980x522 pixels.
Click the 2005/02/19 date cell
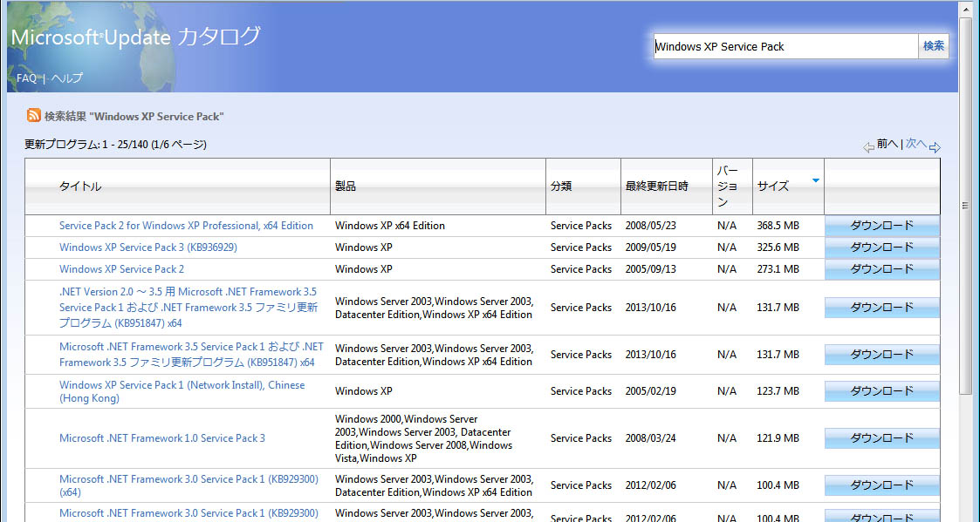(x=651, y=391)
